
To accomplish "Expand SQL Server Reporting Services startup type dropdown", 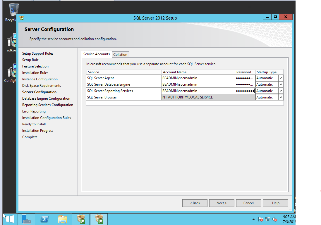I will click(x=281, y=91).
